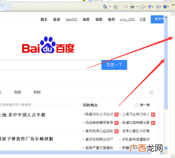The width and height of the screenshot is (175, 158).
Task: Click the blue 更多产品 button
Action: pyautogui.click(x=157, y=19)
